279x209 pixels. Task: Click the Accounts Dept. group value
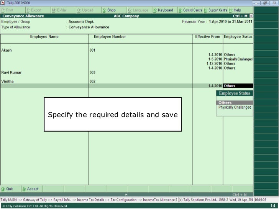pos(81,22)
